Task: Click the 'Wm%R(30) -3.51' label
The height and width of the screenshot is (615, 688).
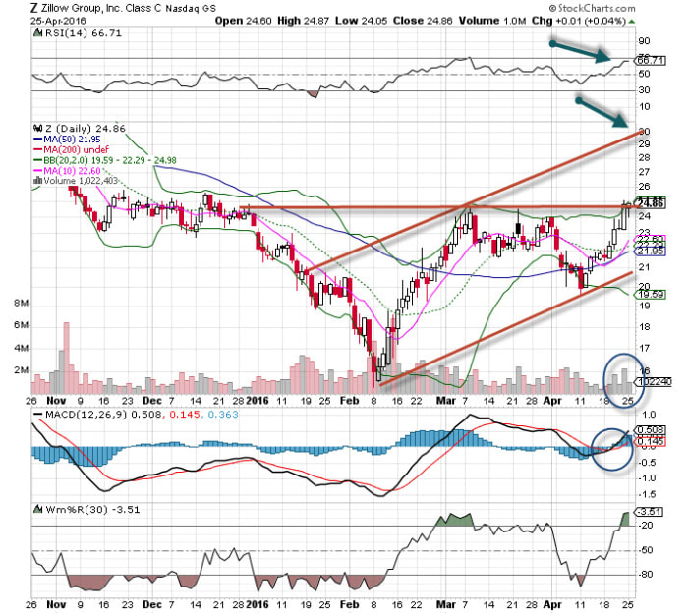Action: pyautogui.click(x=92, y=509)
